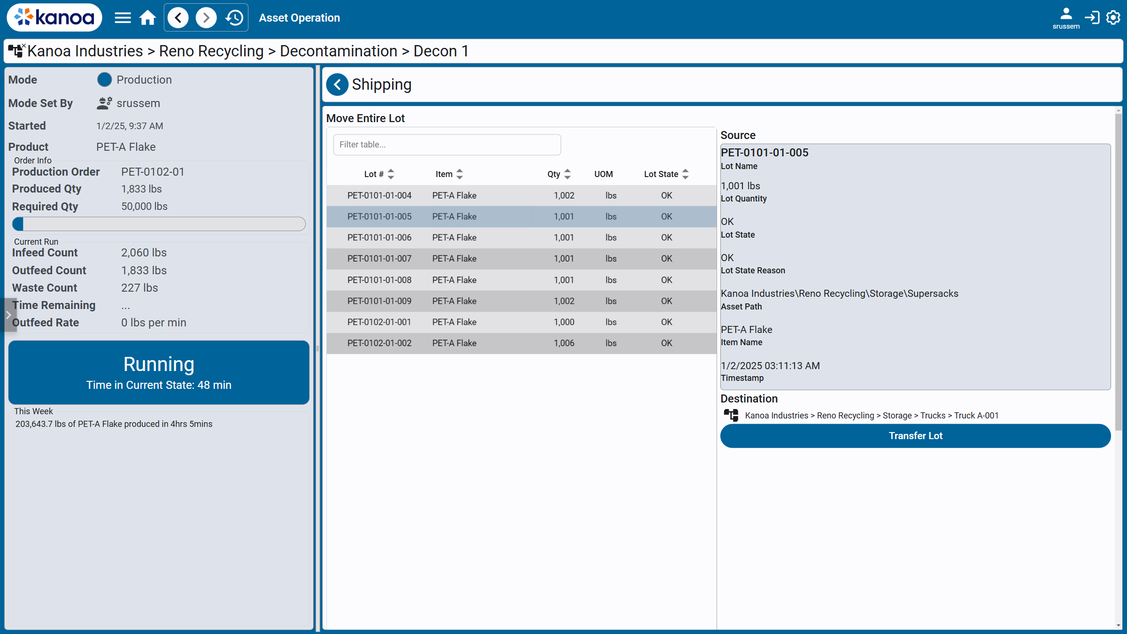The height and width of the screenshot is (634, 1127).
Task: Select lot row PET-0101-01-008
Action: pyautogui.click(x=521, y=280)
